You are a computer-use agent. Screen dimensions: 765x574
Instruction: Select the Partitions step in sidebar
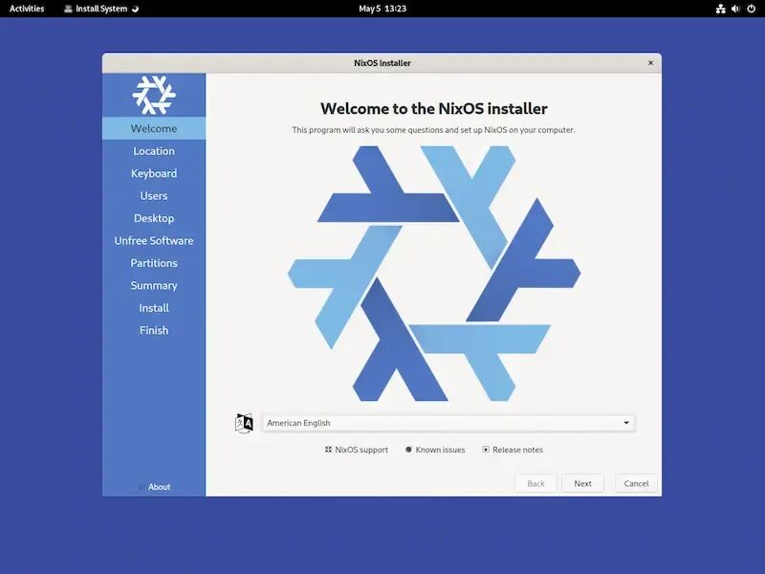[154, 263]
